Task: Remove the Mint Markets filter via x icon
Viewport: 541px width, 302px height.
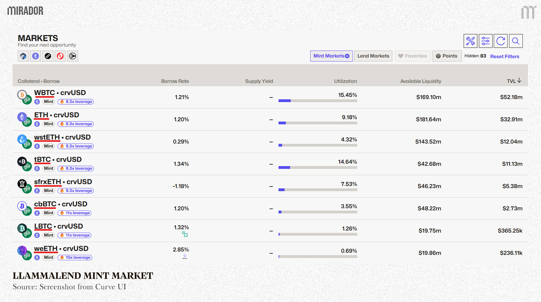Action: (347, 56)
